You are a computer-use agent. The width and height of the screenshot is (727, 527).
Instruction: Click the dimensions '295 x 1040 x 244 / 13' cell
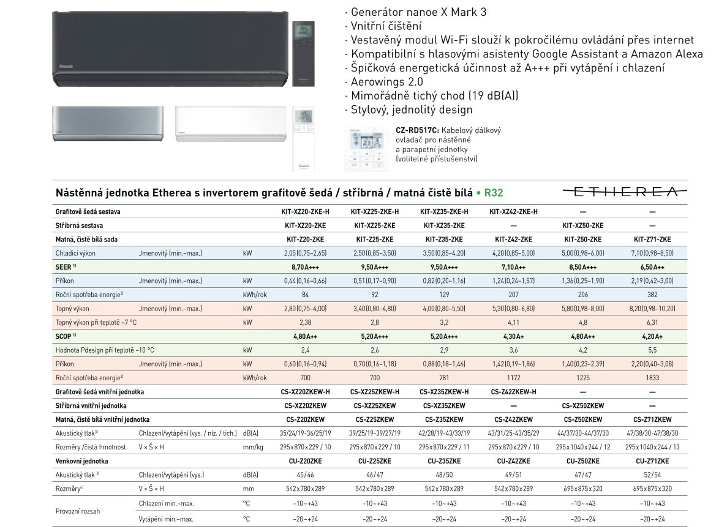652,448
